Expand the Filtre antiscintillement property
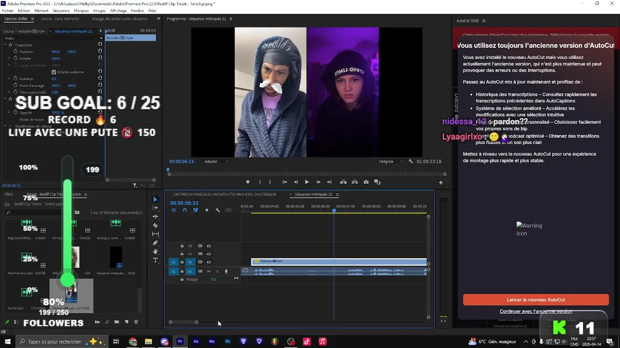Viewport: 620px width, 348px height. 9,92
